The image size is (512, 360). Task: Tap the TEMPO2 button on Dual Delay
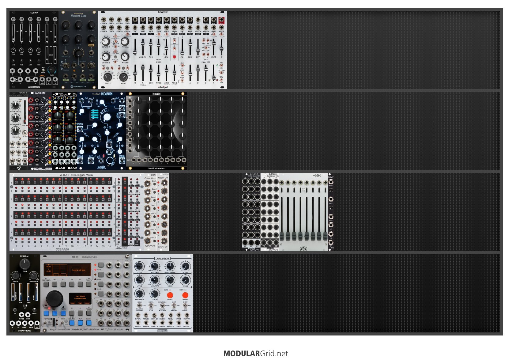[x=185, y=295]
